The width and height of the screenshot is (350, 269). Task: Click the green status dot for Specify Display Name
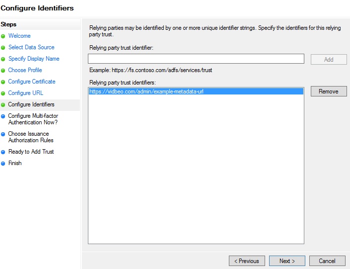pos(3,59)
